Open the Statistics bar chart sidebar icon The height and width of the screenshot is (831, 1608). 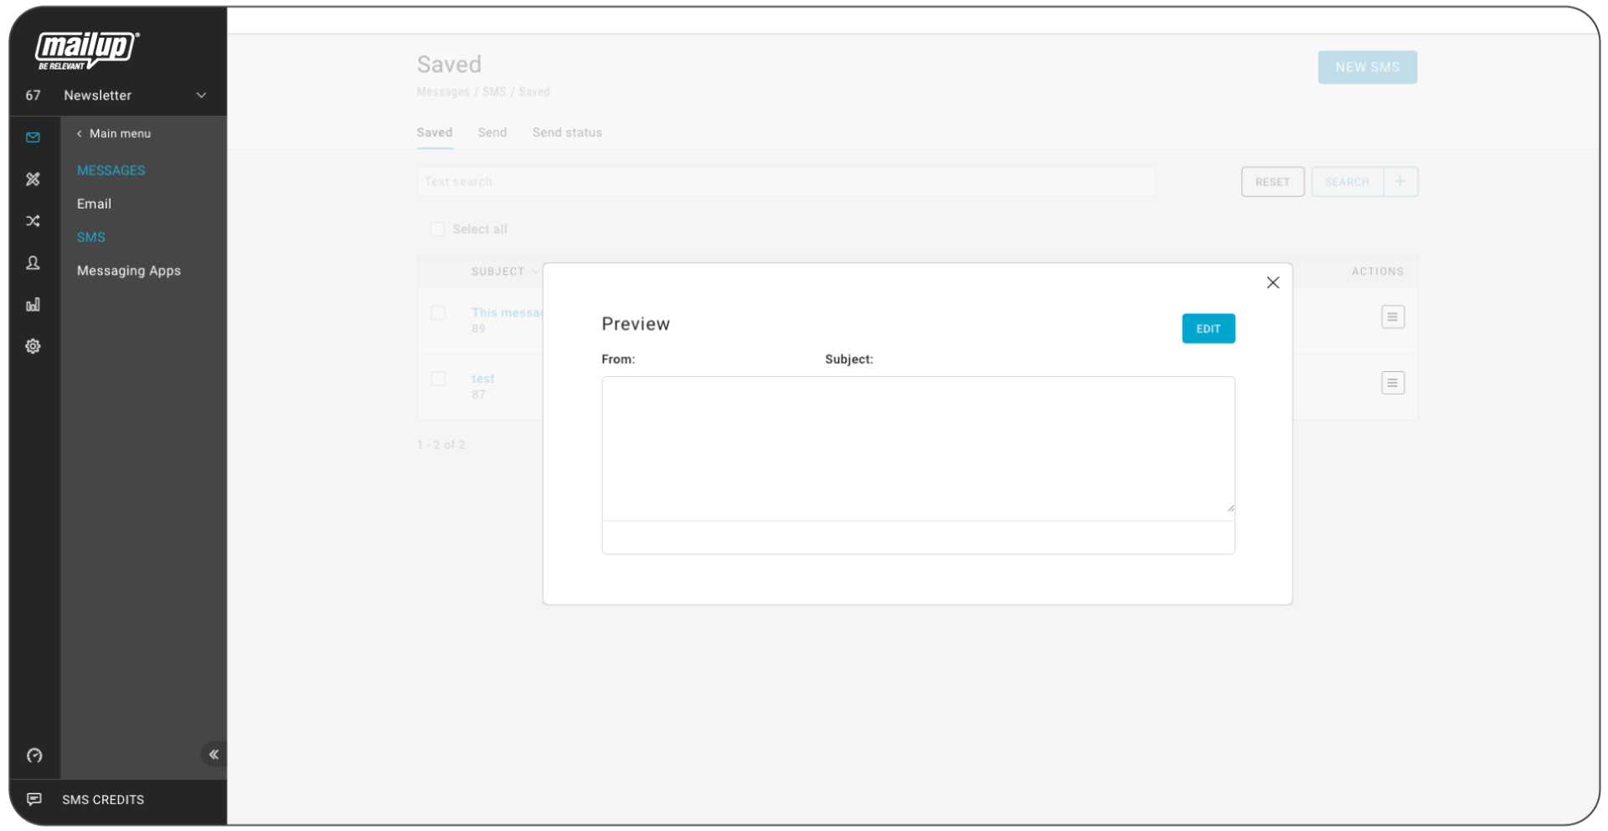coord(33,305)
